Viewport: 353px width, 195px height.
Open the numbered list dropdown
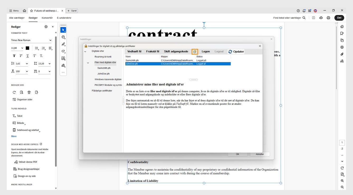pos(44,48)
